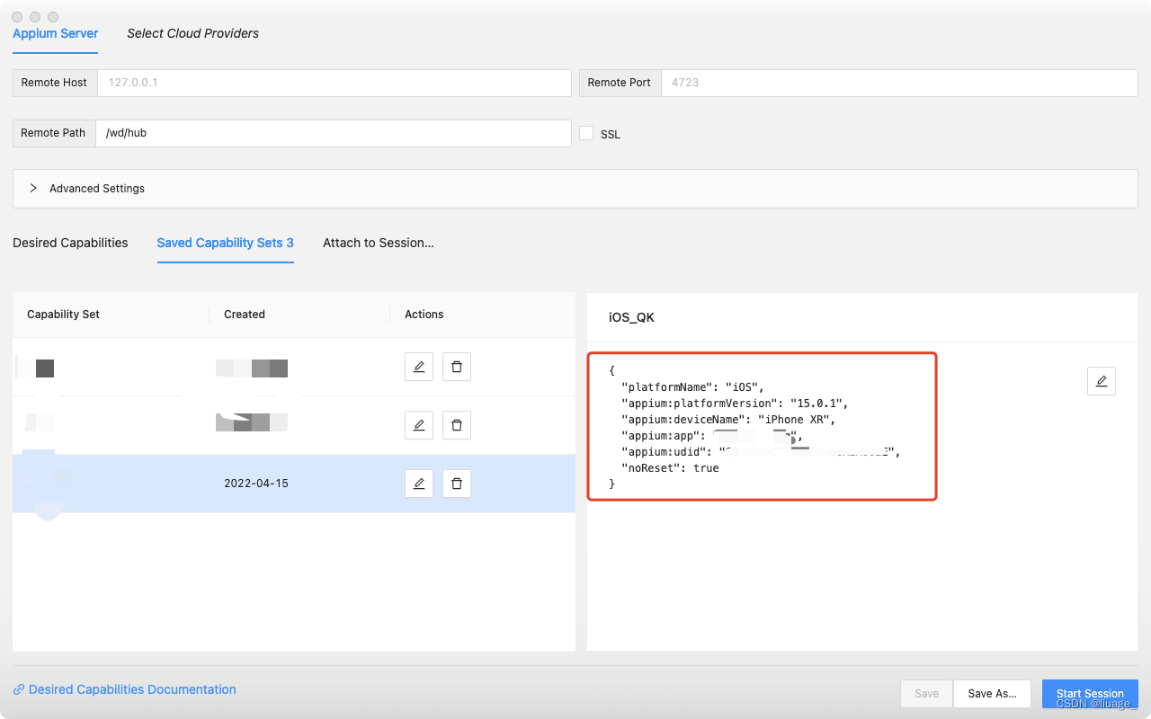This screenshot has width=1151, height=719.
Task: Click the "platformName": "iOS" line
Action: tap(692, 387)
